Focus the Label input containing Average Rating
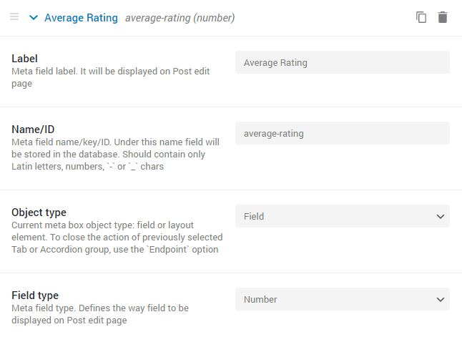The height and width of the screenshot is (342, 462). click(x=343, y=62)
